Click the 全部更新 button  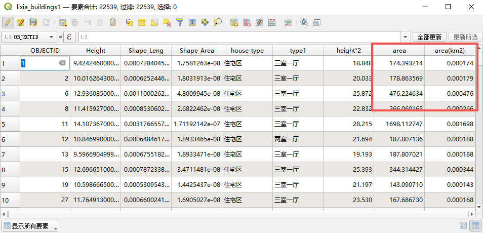(x=430, y=37)
